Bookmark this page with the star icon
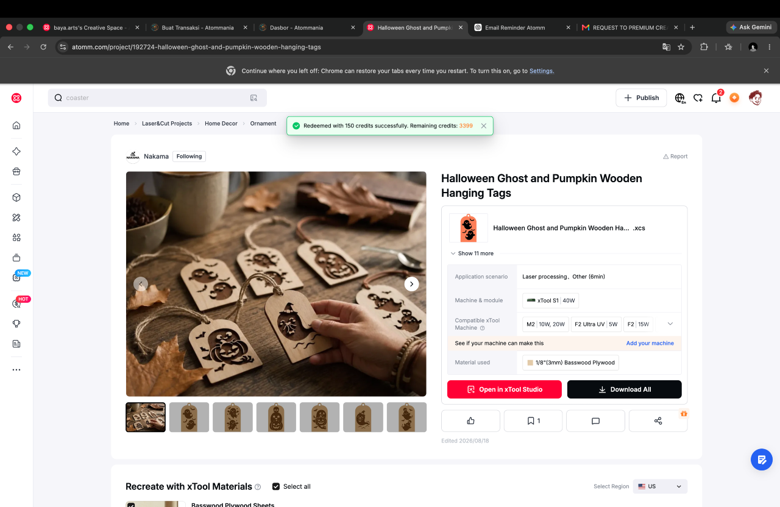The height and width of the screenshot is (507, 780). point(681,47)
